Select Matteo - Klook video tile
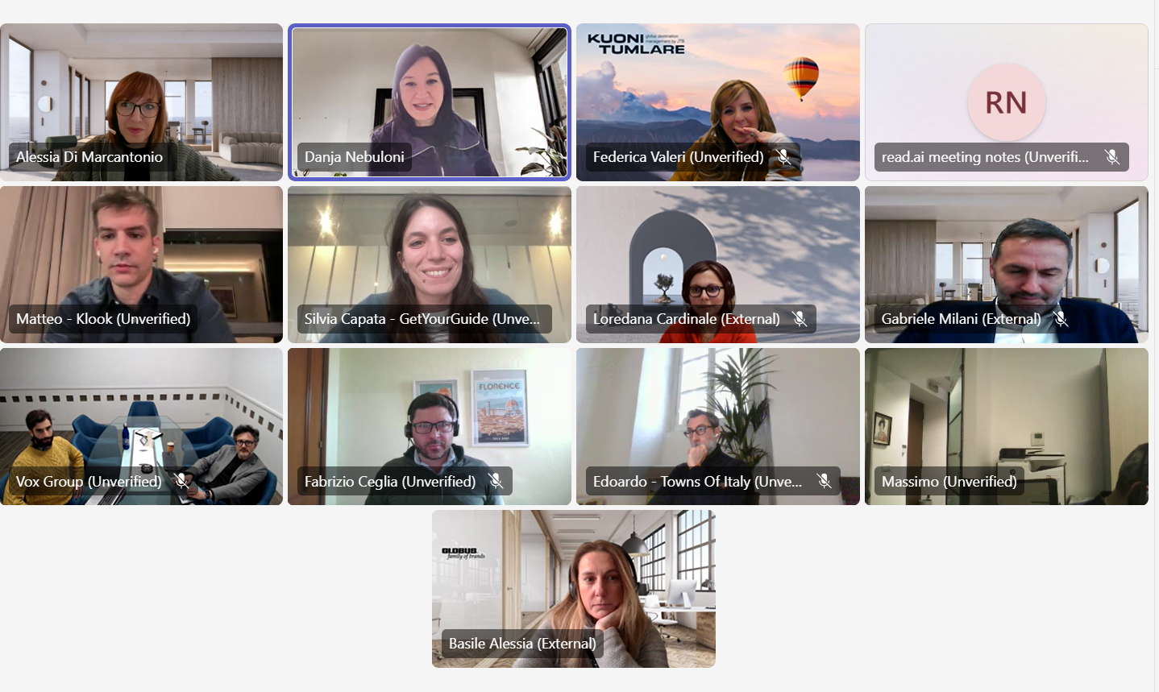Screen dimensions: 1159x692 click(141, 264)
